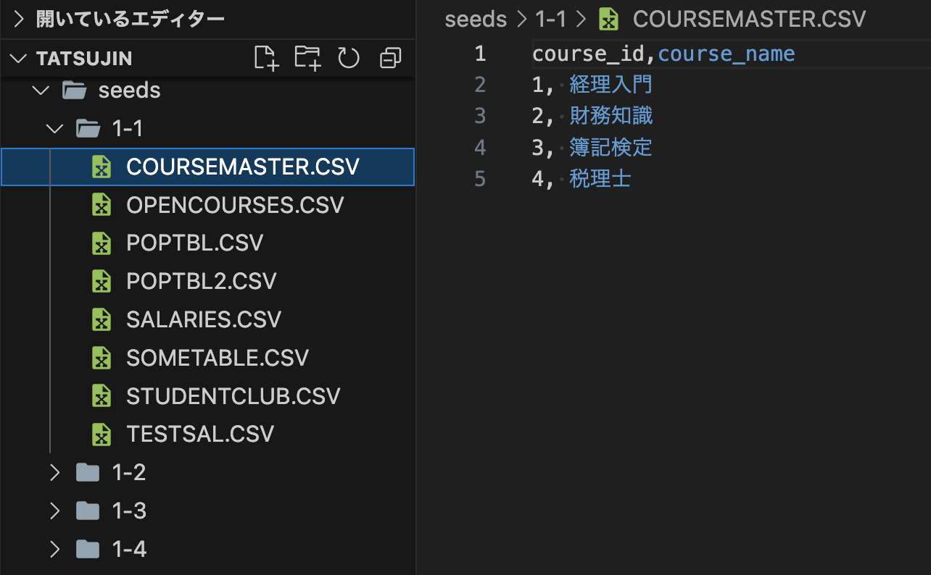Image resolution: width=931 pixels, height=575 pixels.
Task: Open TESTSAL.CSV in the editor
Action: click(x=200, y=434)
